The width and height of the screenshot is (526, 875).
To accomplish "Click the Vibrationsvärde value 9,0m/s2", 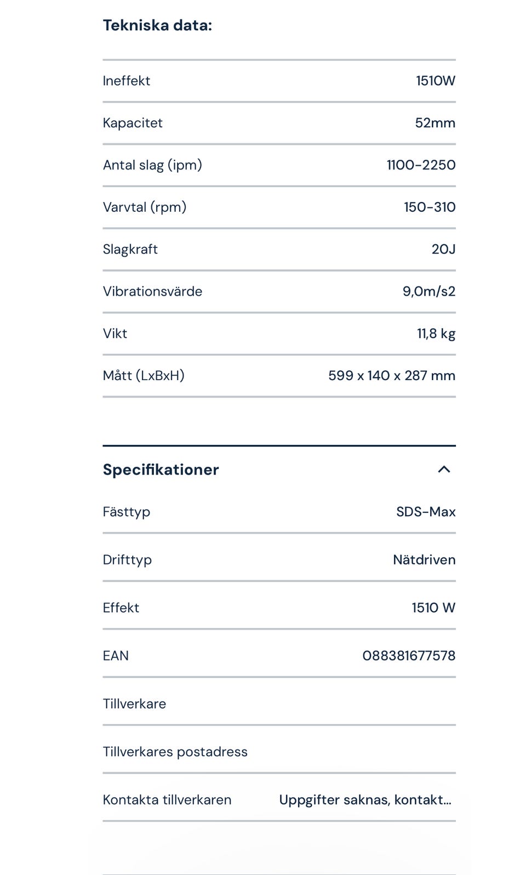I will [x=429, y=291].
